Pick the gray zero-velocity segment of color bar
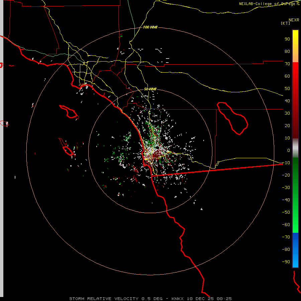 tap(295, 148)
